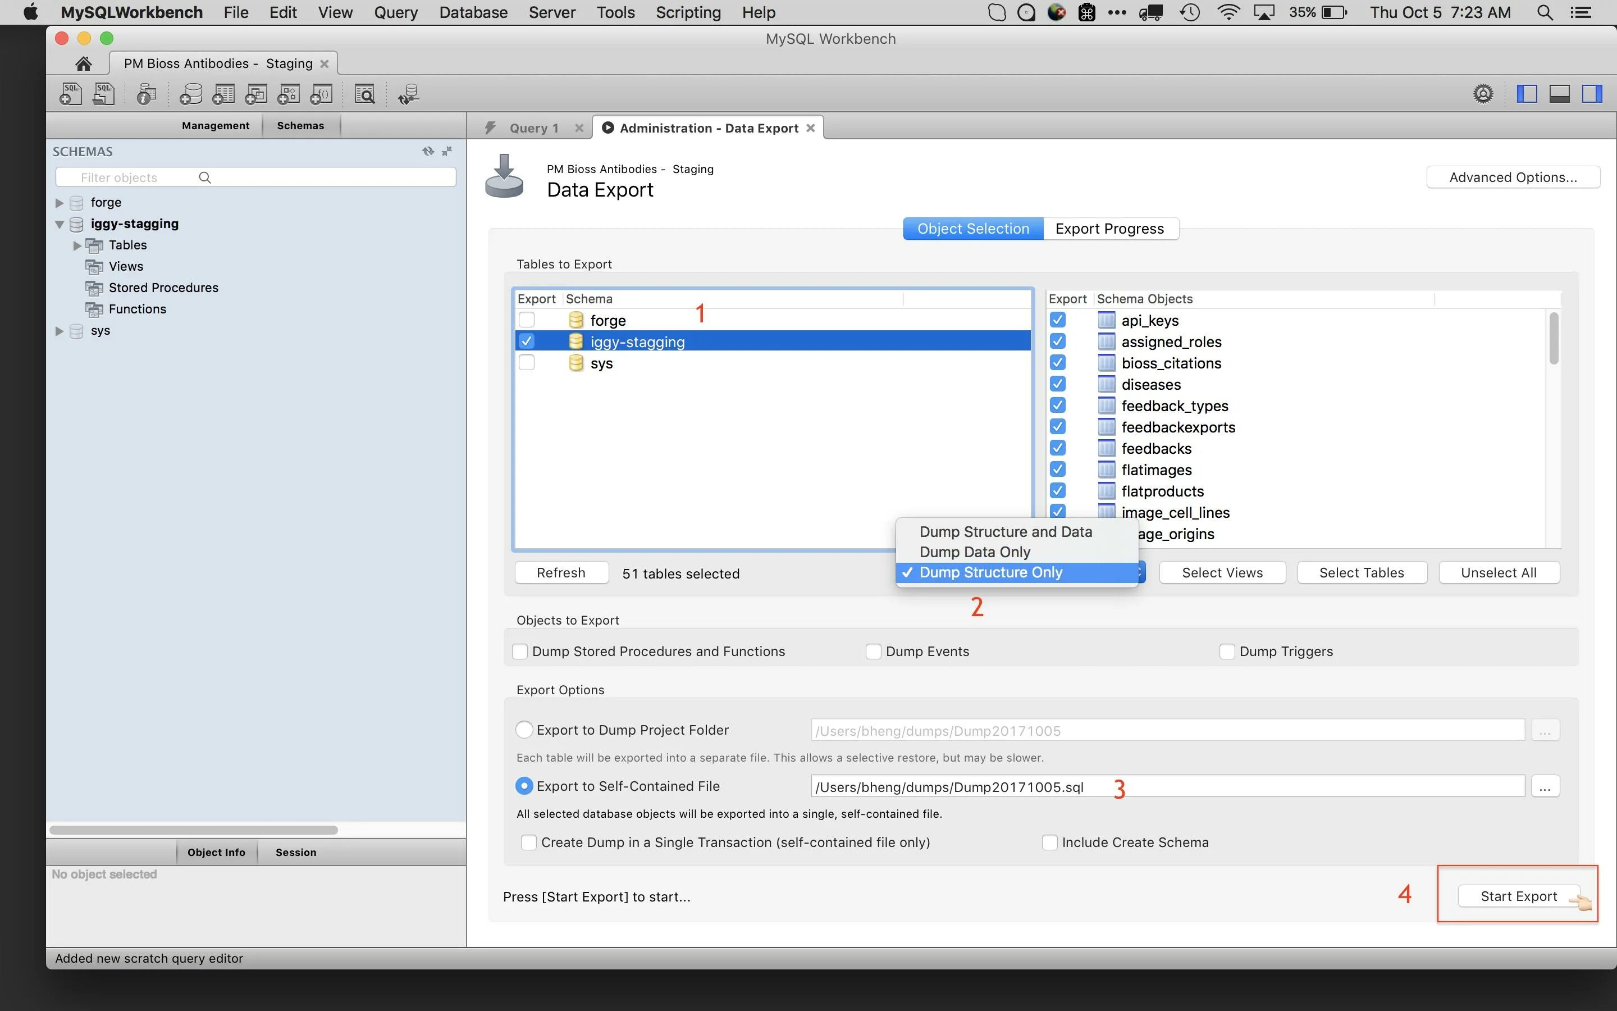Viewport: 1617px width, 1011px height.
Task: Select Export to Dump Project Folder
Action: click(x=524, y=730)
